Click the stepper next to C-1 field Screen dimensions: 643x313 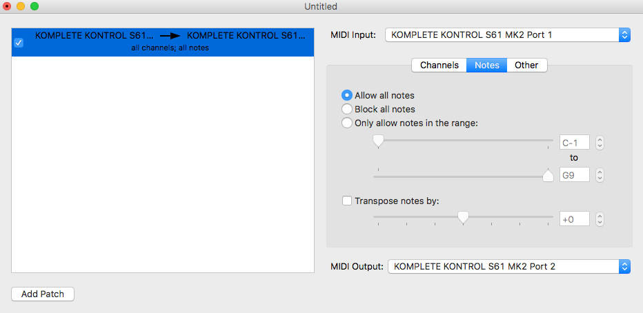(600, 143)
